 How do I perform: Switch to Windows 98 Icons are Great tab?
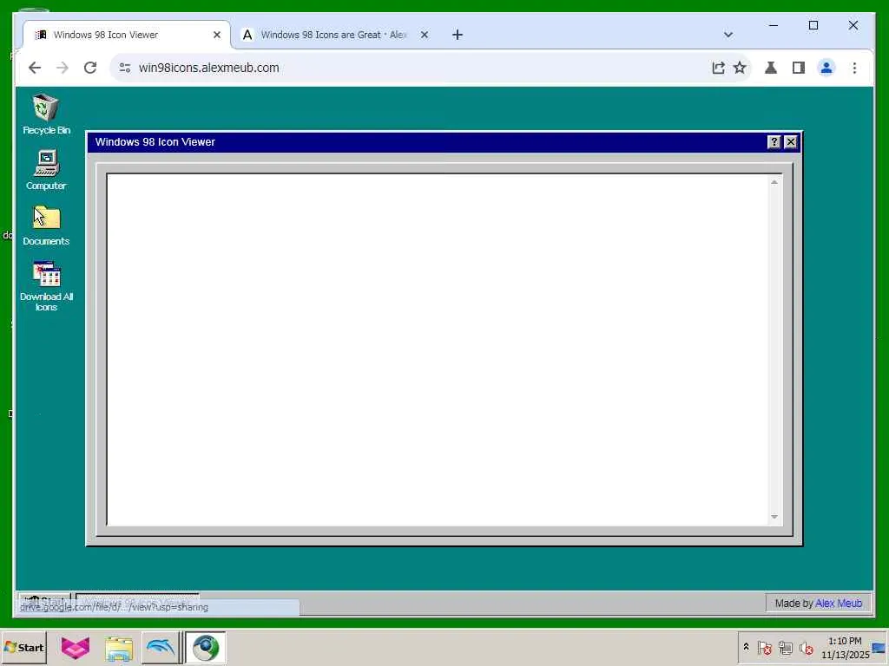[334, 35]
